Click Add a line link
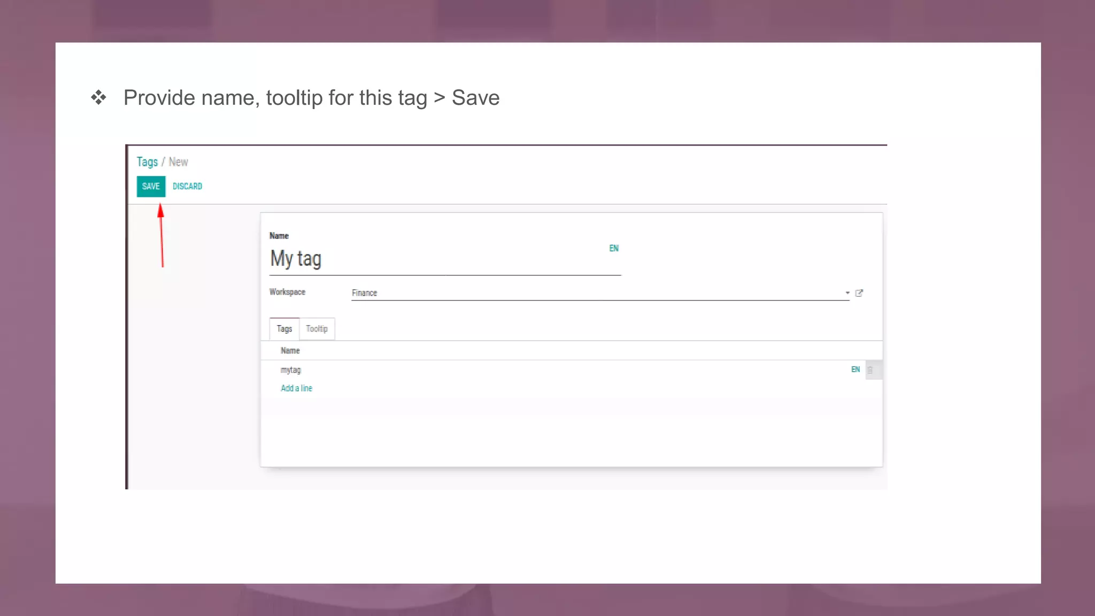 click(x=296, y=388)
